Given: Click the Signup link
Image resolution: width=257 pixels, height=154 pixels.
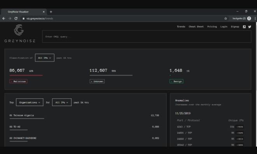Looking at the screenshot, I should [235, 27].
